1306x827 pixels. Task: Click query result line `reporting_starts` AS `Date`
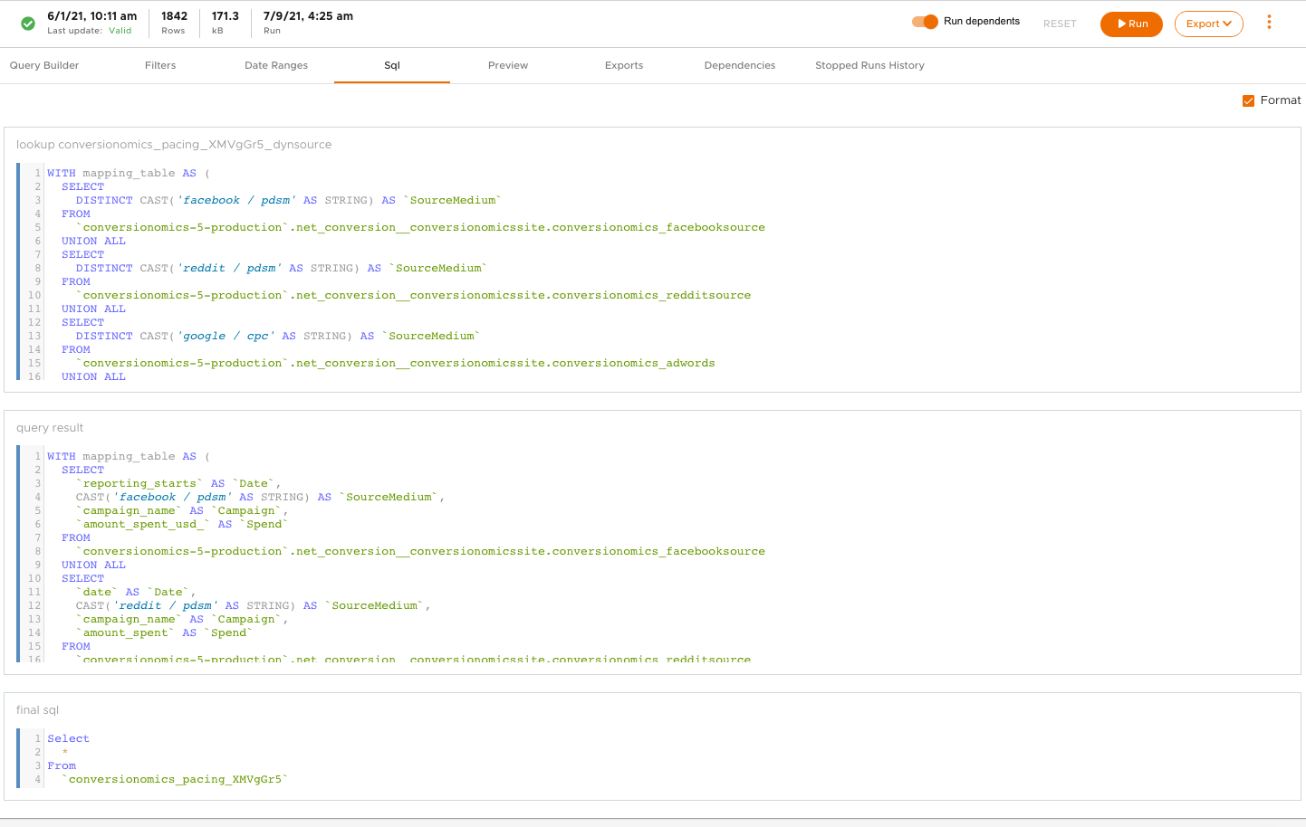tap(178, 483)
